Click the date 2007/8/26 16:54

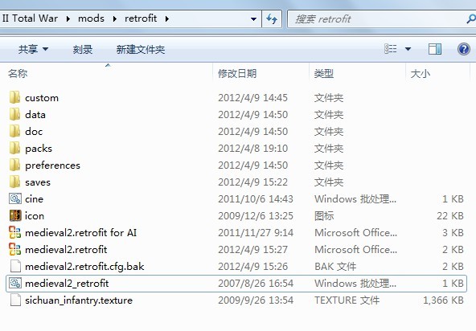click(x=256, y=284)
